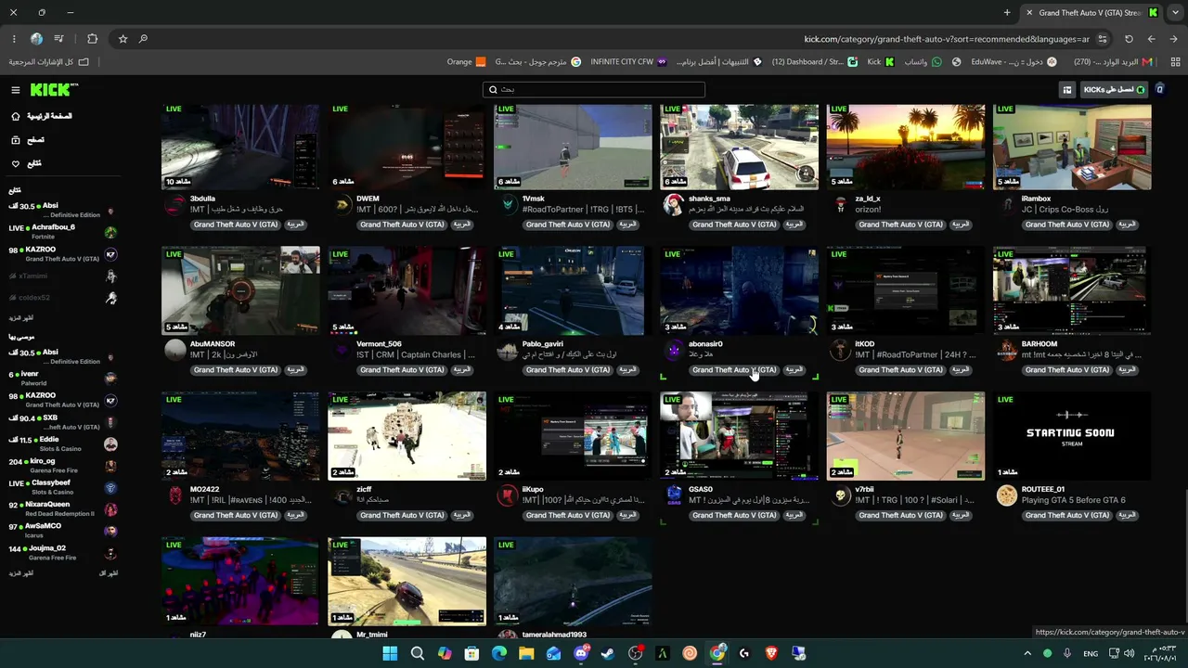Bookmark this page with the star icon
The height and width of the screenshot is (668, 1188).
coord(123,39)
